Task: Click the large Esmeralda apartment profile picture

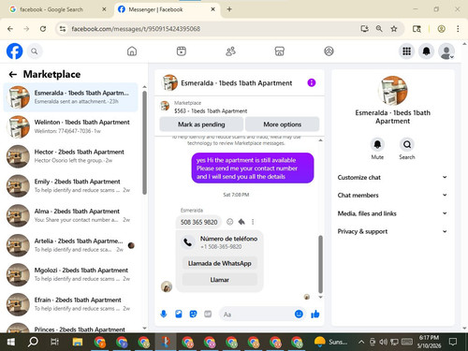Action: pyautogui.click(x=393, y=91)
